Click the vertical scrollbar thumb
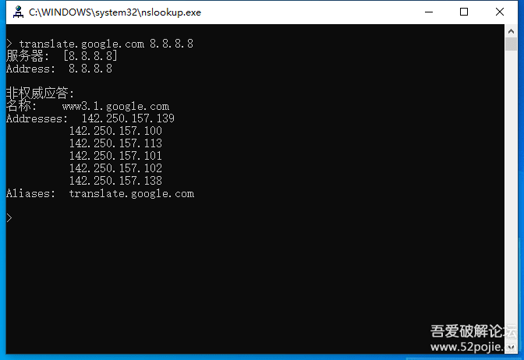This screenshot has width=524, height=360. pyautogui.click(x=511, y=44)
